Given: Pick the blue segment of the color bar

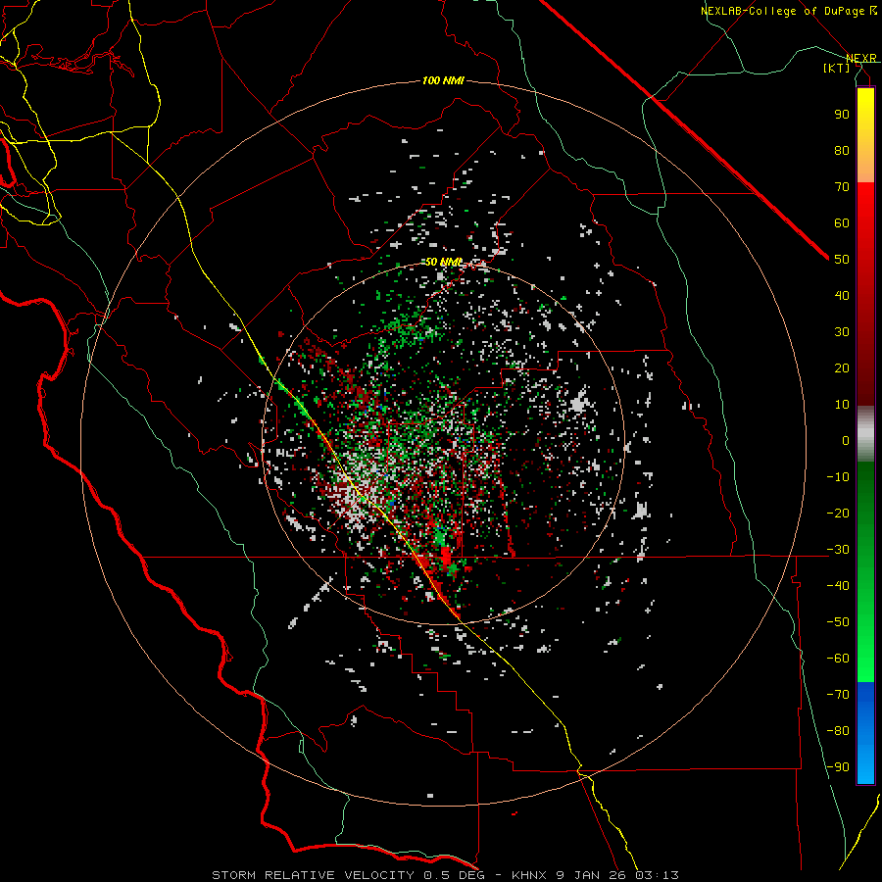Looking at the screenshot, I should [865, 733].
